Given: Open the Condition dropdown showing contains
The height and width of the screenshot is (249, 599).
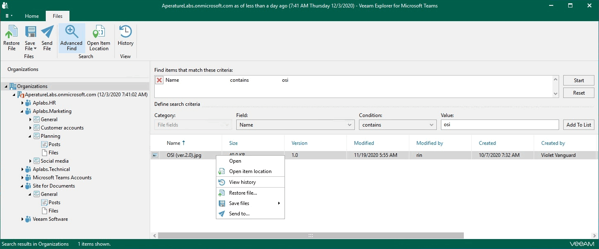Looking at the screenshot, I should click(398, 125).
